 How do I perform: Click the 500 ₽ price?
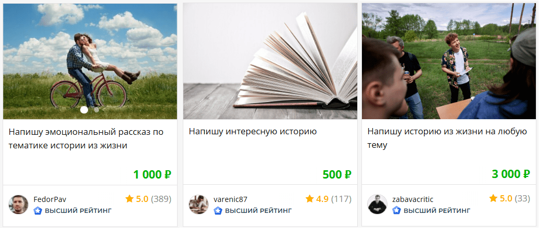pyautogui.click(x=337, y=174)
